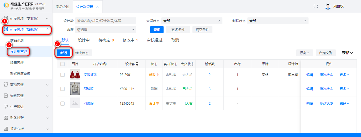Select the checkbox for design 12345645
361x137 pixels.
coord(62,103)
